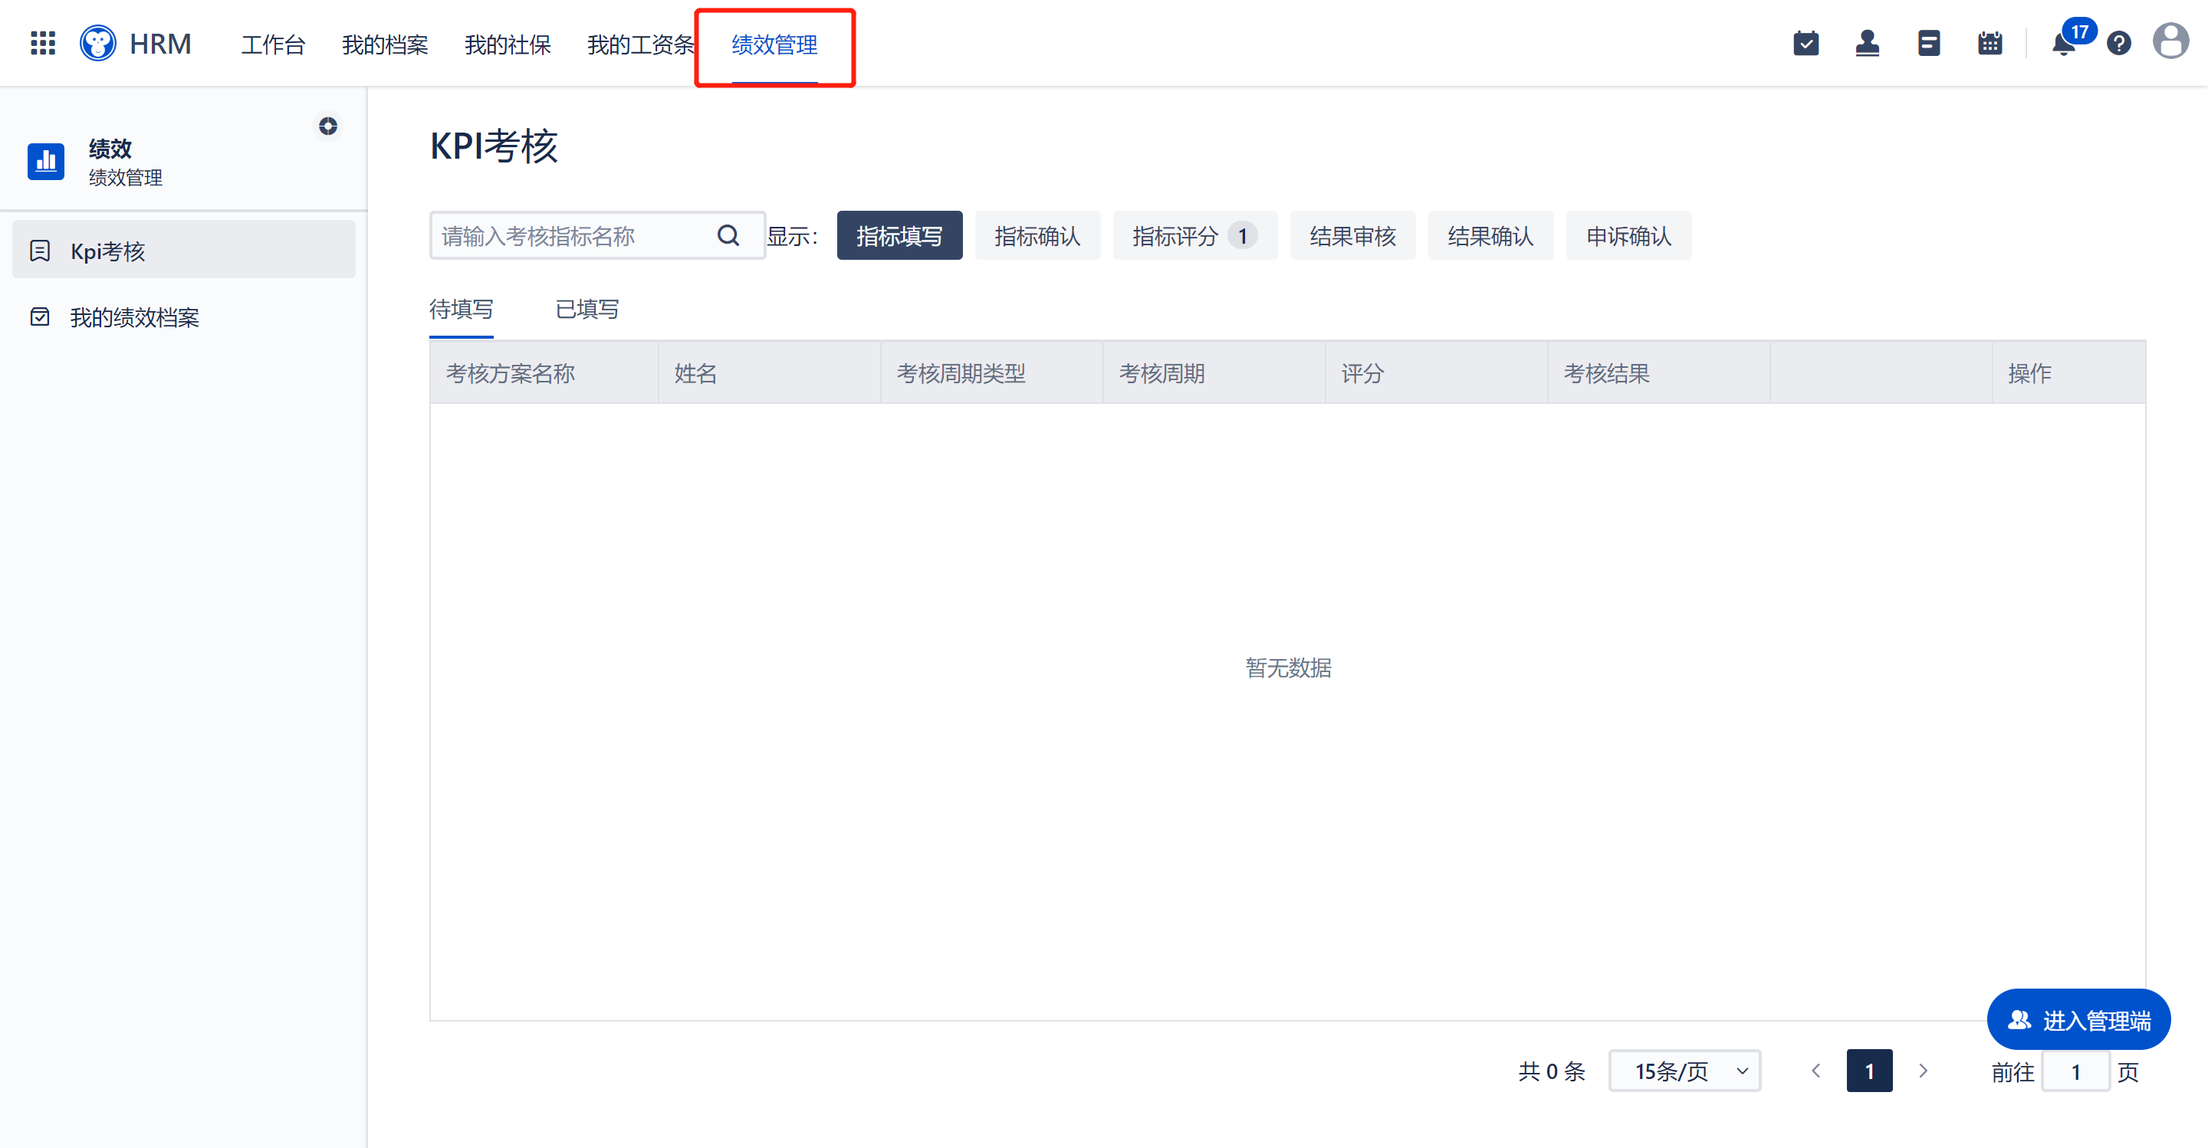Image resolution: width=2208 pixels, height=1148 pixels.
Task: Collapse the sidebar with the round toggle icon
Action: 328,126
